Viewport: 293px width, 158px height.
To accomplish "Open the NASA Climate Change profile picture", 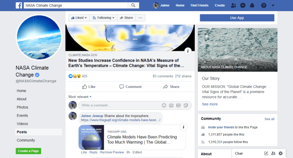I will [x=39, y=38].
